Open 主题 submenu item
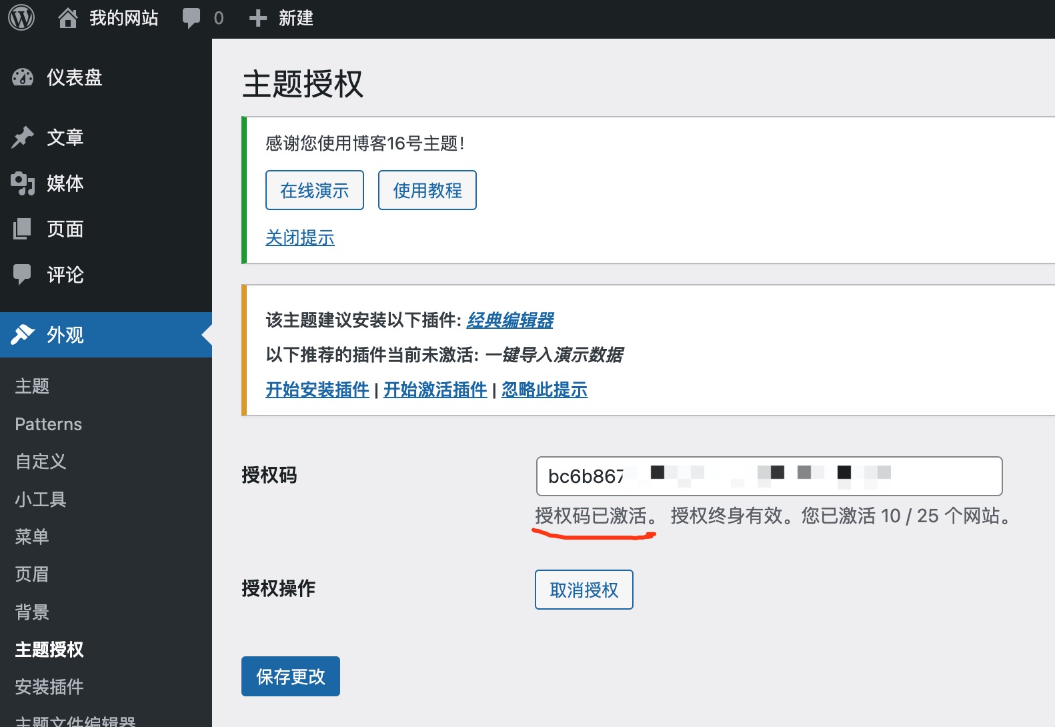1055x727 pixels. coord(32,386)
